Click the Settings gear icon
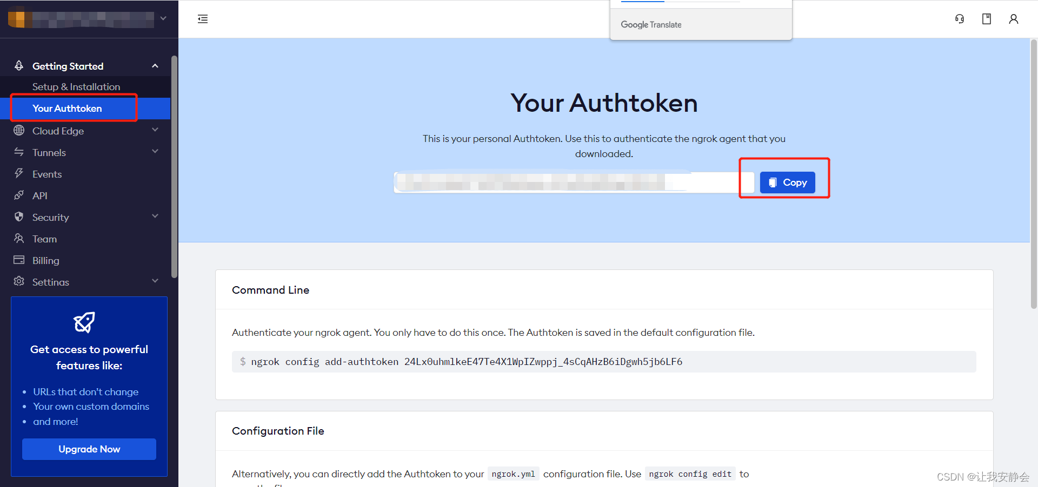 (19, 281)
